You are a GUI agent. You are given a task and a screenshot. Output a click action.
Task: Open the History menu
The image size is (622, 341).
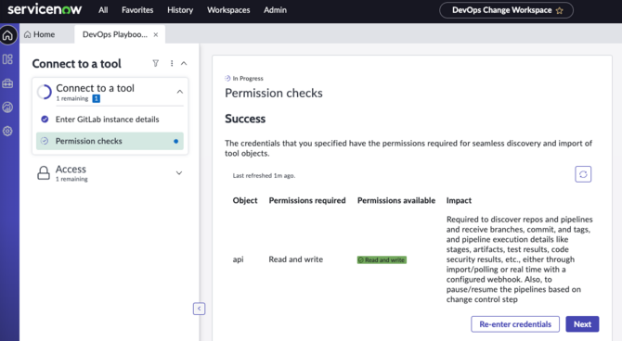coord(180,10)
